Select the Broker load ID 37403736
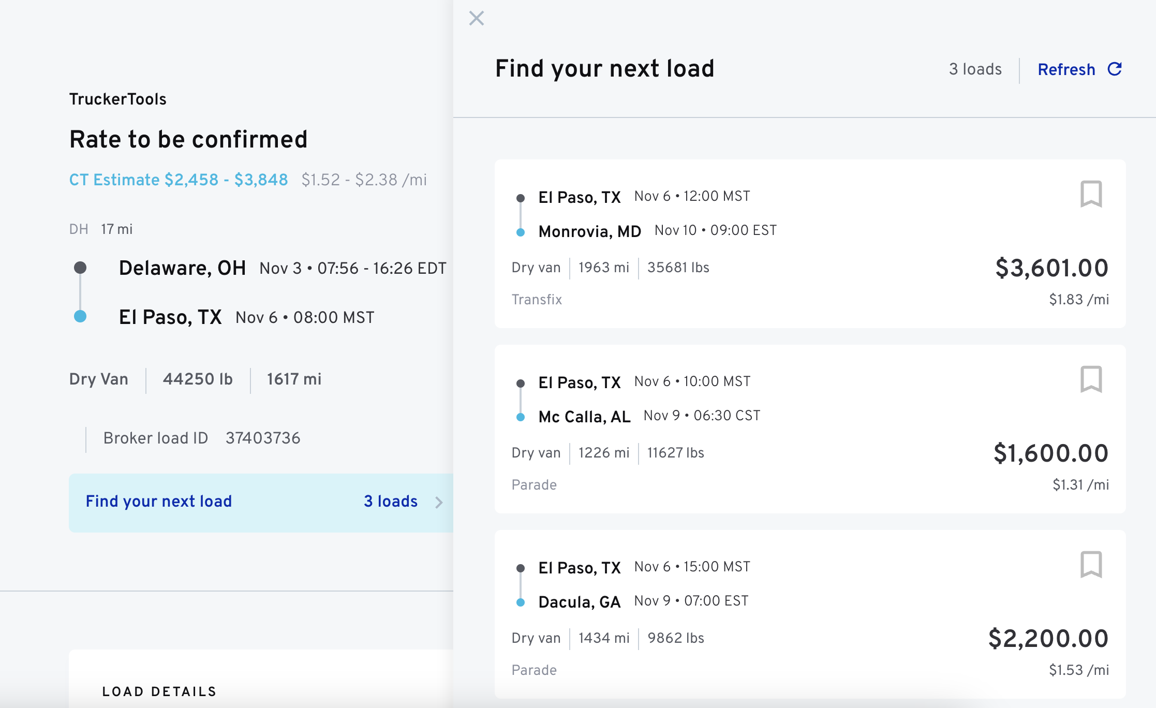The height and width of the screenshot is (708, 1156). pyautogui.click(x=262, y=438)
